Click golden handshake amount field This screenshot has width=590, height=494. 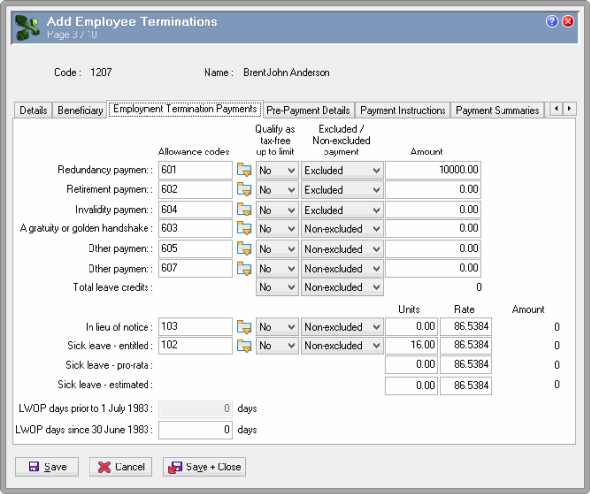[433, 228]
